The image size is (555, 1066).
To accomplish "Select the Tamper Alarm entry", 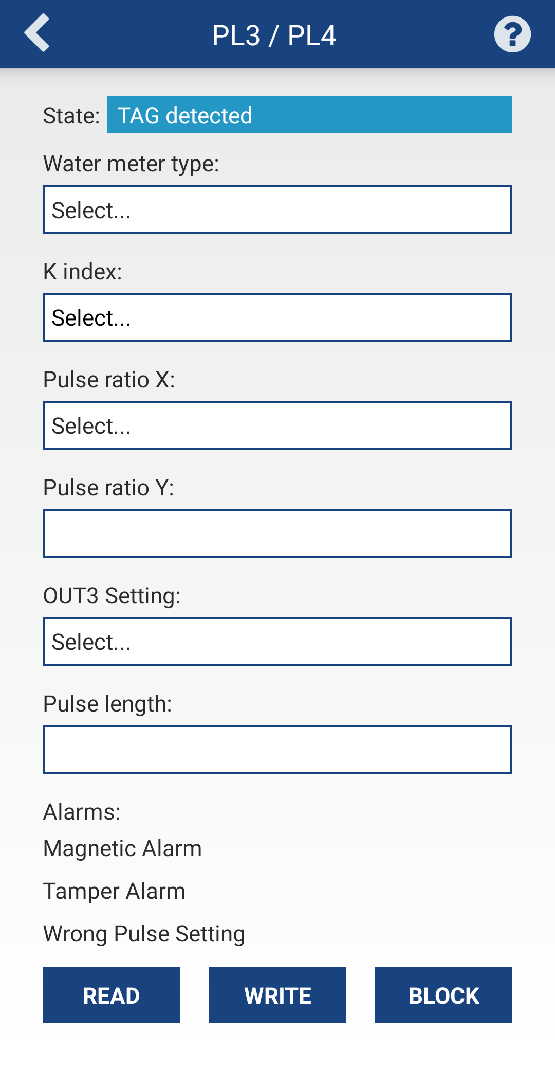I will click(x=114, y=891).
